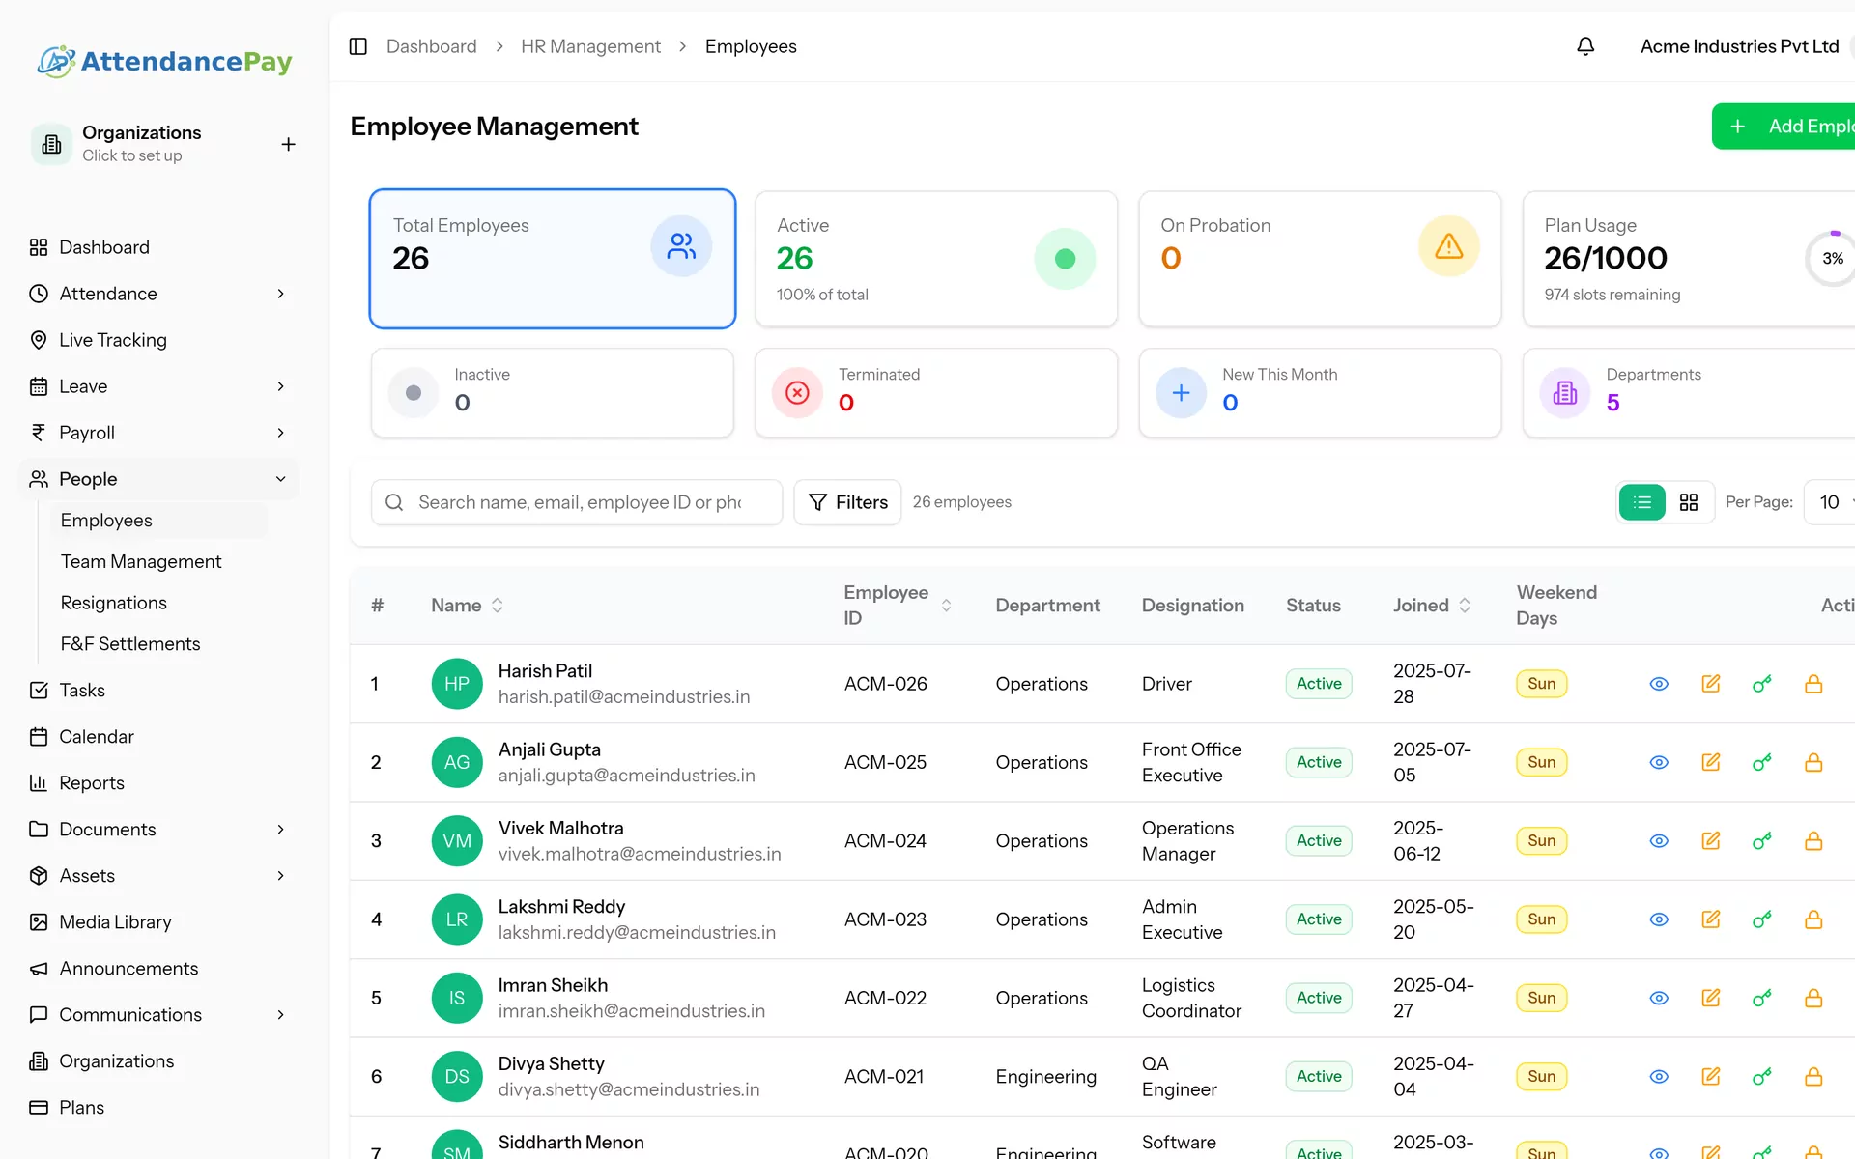Open the notifications bell

(x=1585, y=46)
